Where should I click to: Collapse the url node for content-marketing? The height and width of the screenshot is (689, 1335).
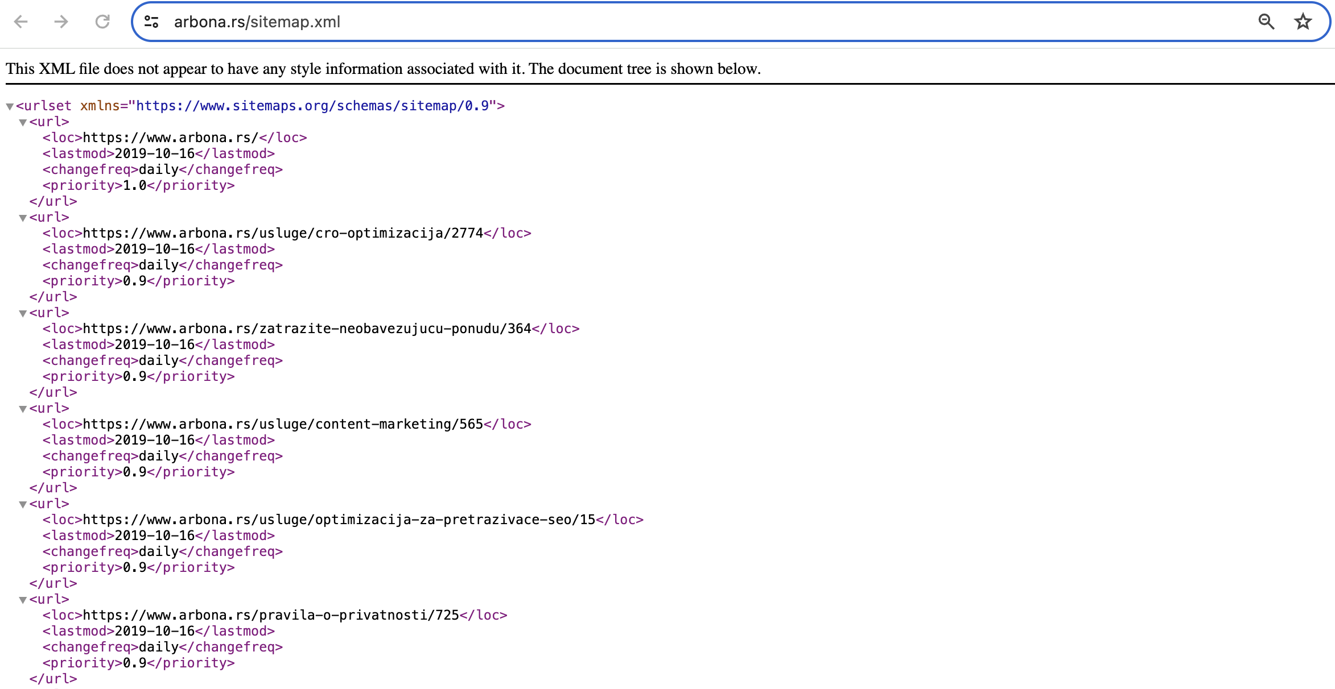tap(23, 409)
